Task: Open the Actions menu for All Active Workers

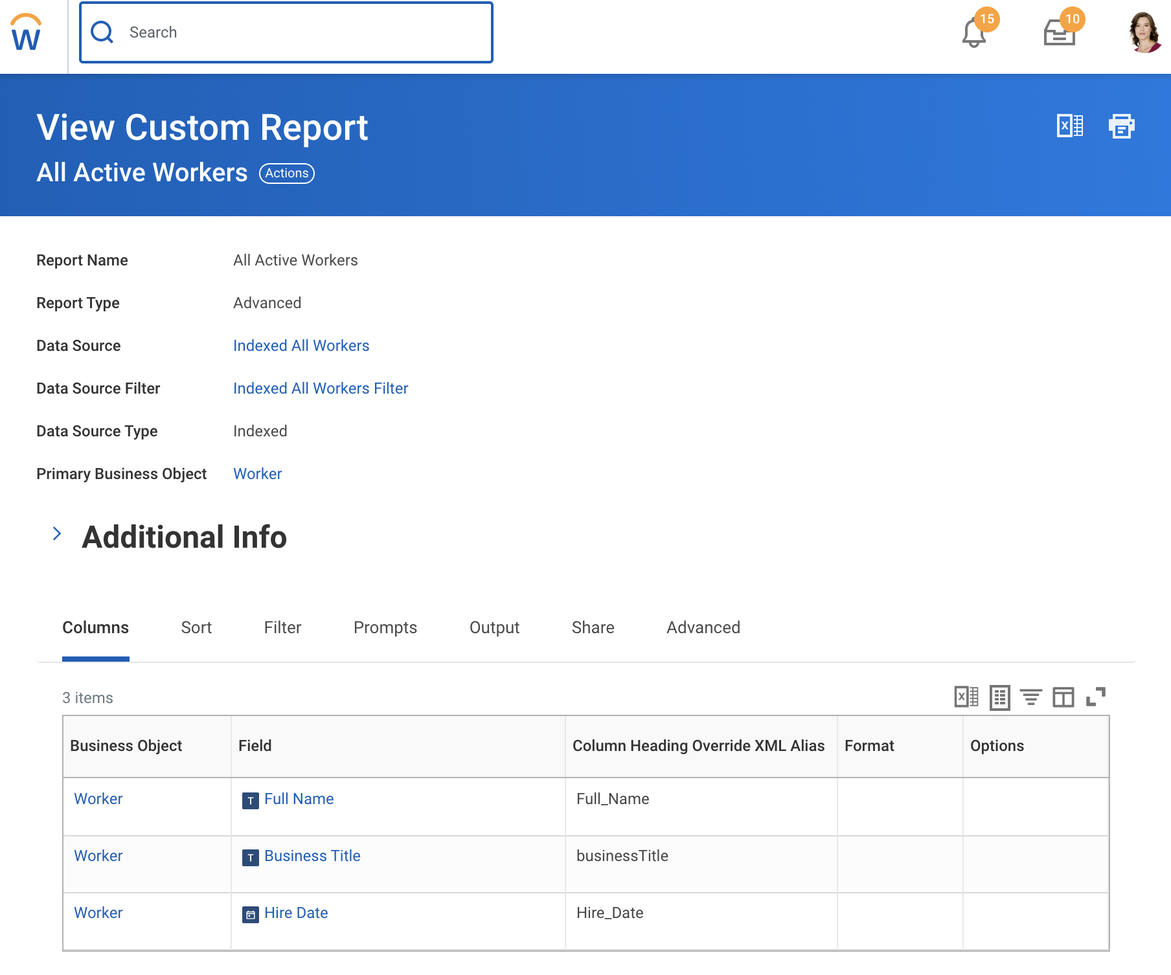Action: (x=287, y=173)
